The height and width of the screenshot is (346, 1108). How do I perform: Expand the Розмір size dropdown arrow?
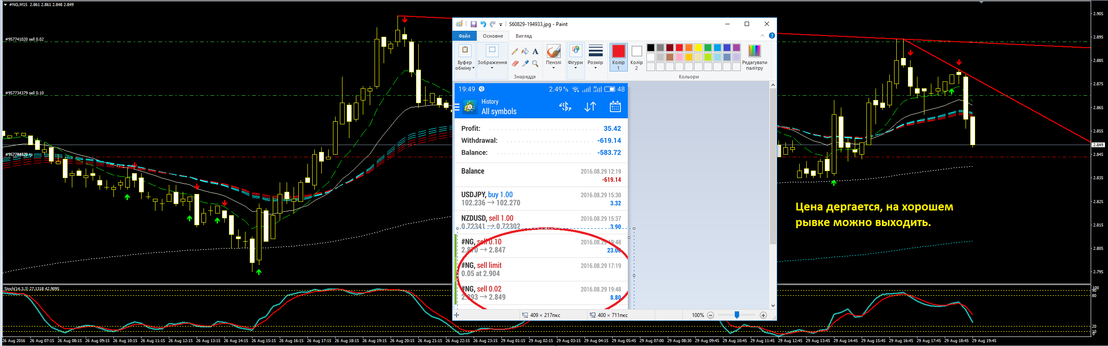(x=595, y=68)
